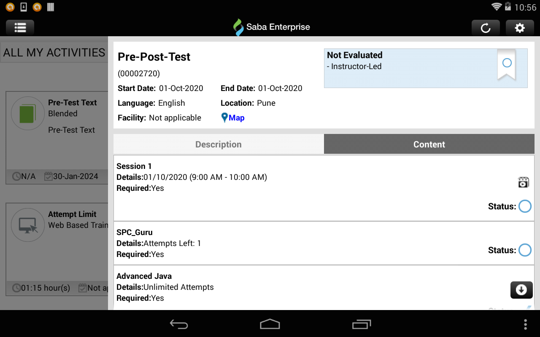Open the navigation sidebar menu
The width and height of the screenshot is (540, 337).
pyautogui.click(x=20, y=27)
